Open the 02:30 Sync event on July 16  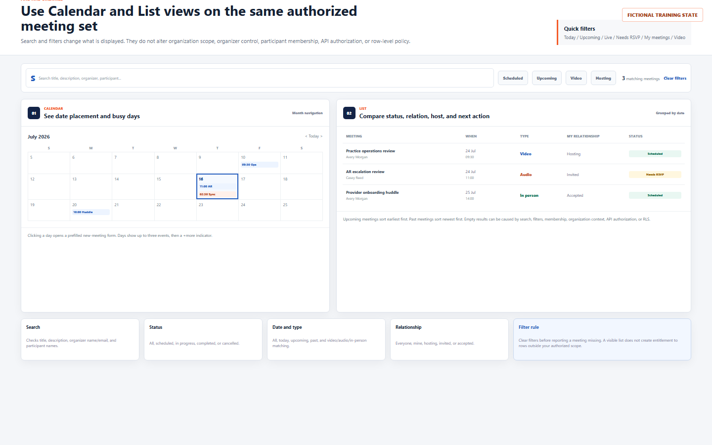[x=217, y=194]
